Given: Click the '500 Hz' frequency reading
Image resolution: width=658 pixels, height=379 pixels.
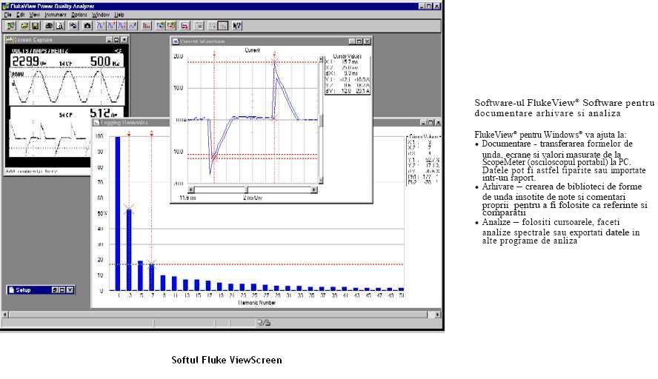Looking at the screenshot, I should click(x=104, y=61).
